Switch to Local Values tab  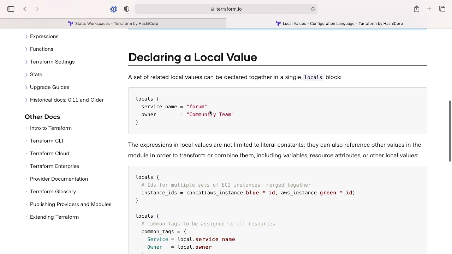click(339, 23)
